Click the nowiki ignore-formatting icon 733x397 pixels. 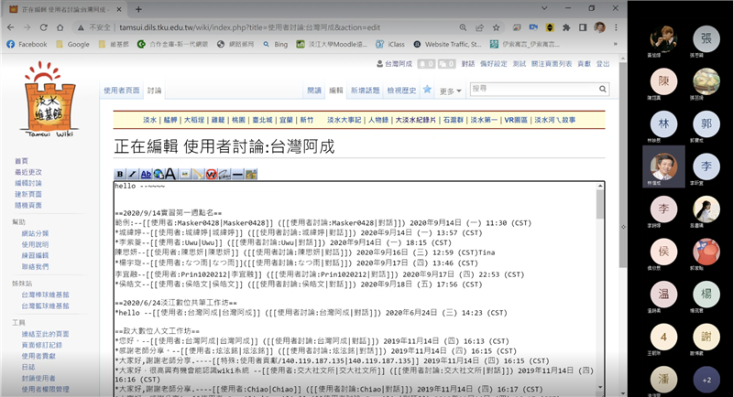(212, 174)
